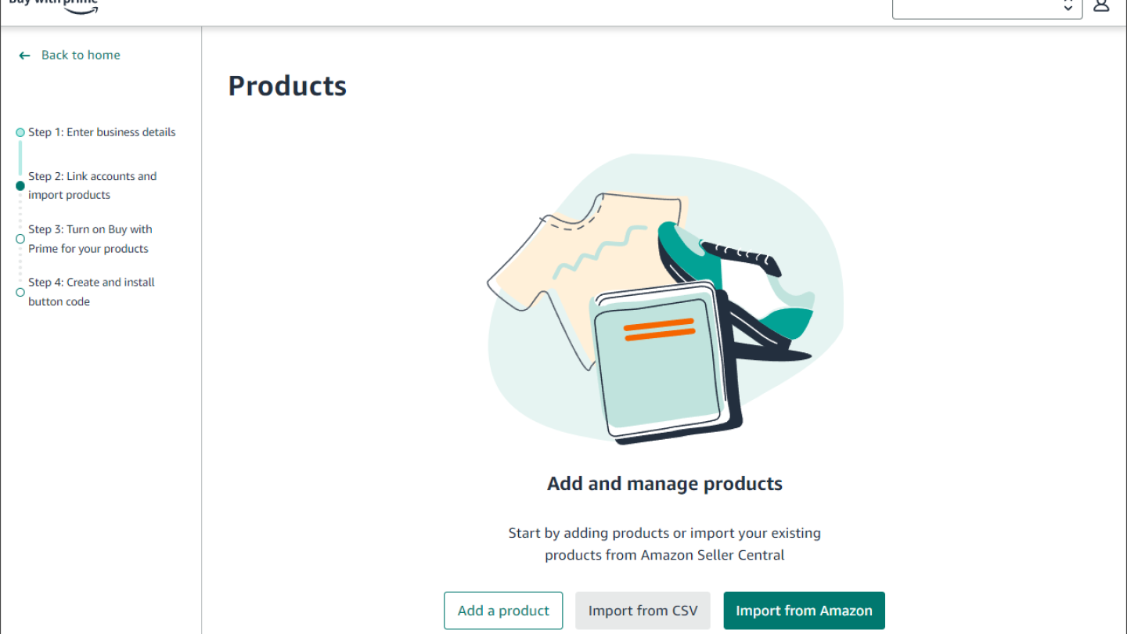
Task: Click the Step 4 progress circle
Action: click(20, 292)
